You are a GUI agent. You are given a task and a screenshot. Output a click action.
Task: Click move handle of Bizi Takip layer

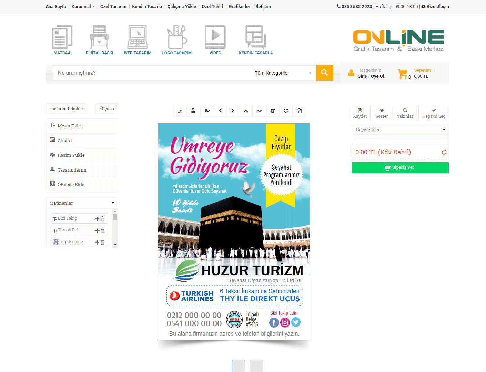[x=97, y=219]
